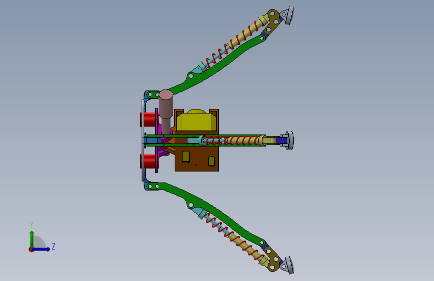Screen dimensions: 434x281
Task: Select the upper red spool component
Action: (x=149, y=119)
